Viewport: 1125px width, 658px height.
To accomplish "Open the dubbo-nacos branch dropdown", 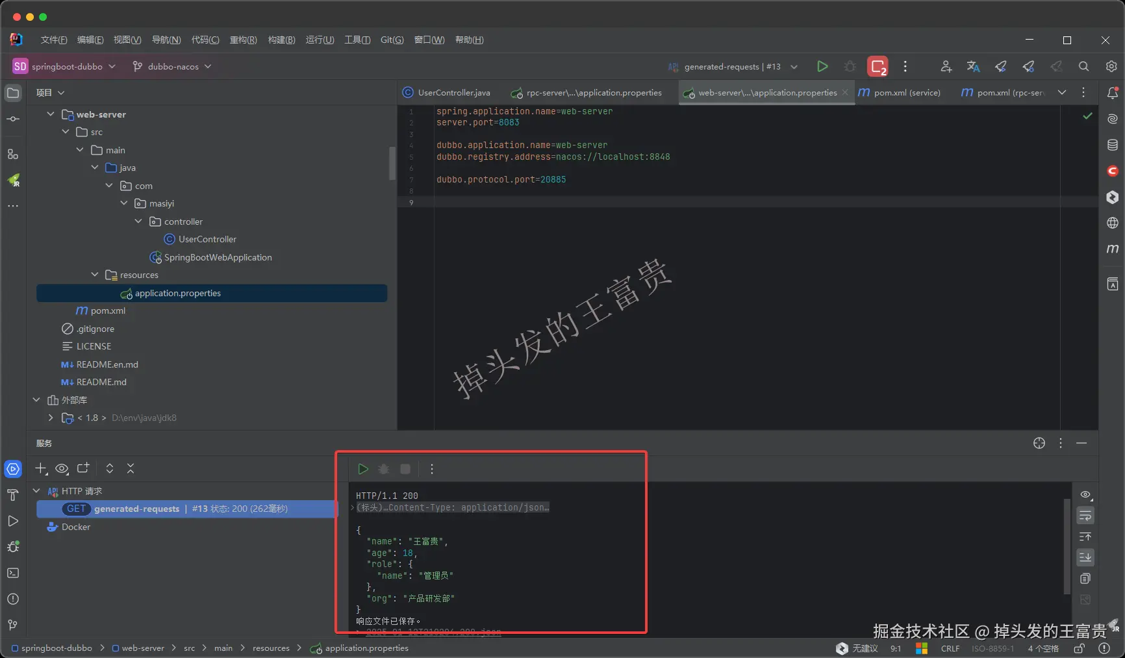I will [x=172, y=66].
